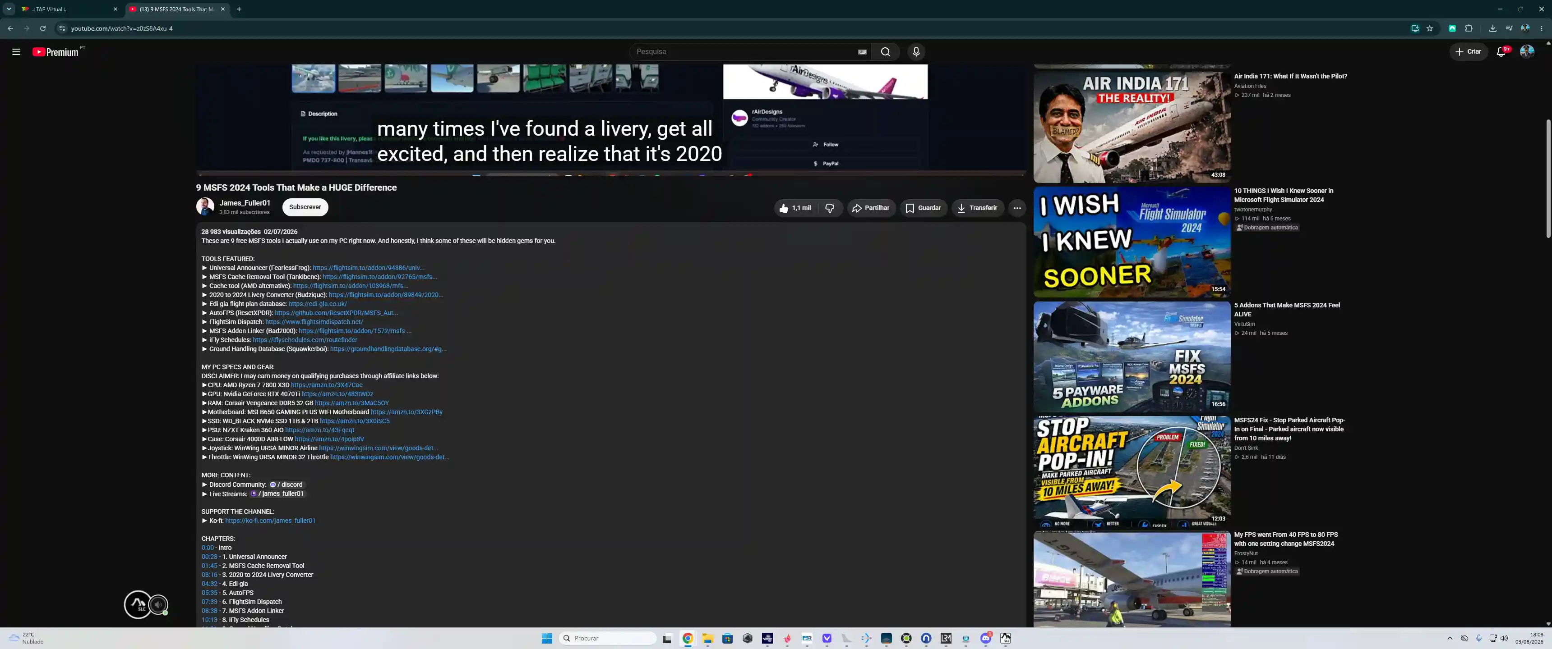Viewport: 1552px width, 649px height.
Task: Open the CPU AMD Ryzen amzn.to link
Action: 327,385
